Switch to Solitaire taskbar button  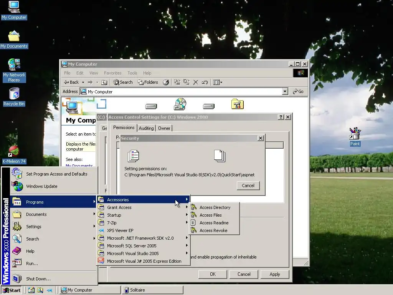tap(152, 290)
